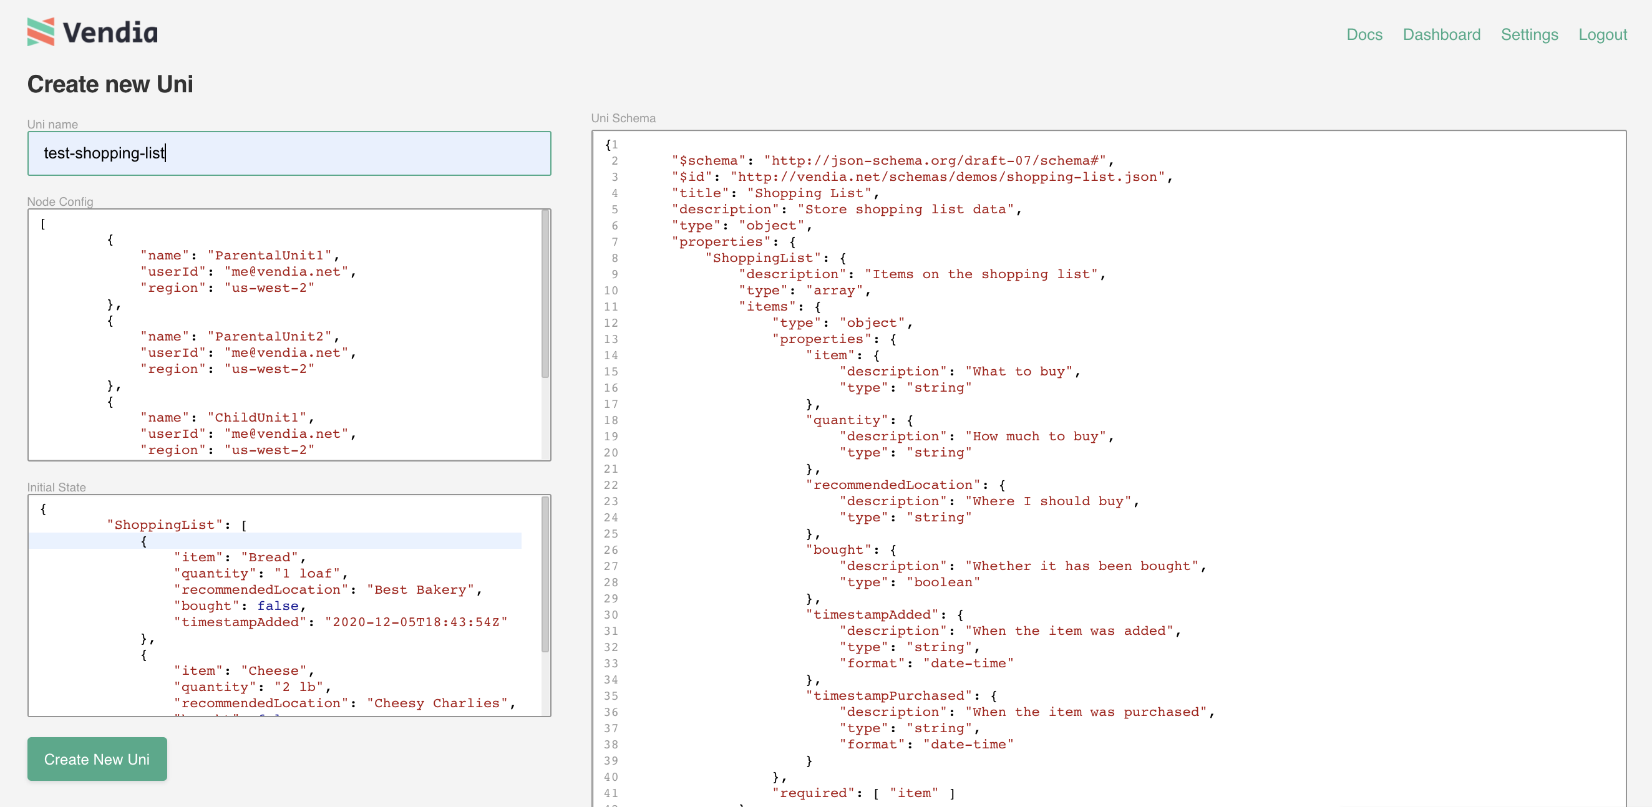Viewport: 1652px width, 807px height.
Task: Click the Node Config editor scrollbar
Action: 545,295
